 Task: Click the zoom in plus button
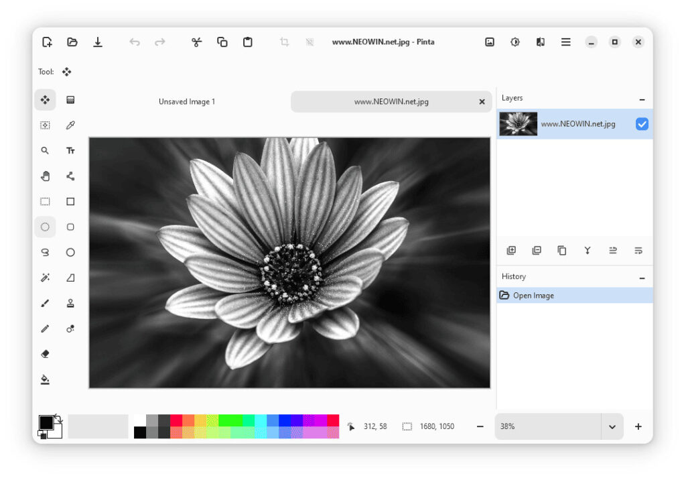click(638, 426)
